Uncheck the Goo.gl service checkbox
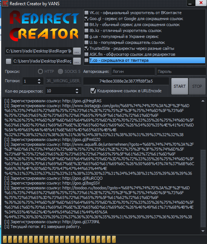The height and width of the screenshot is (244, 207). point(86,19)
